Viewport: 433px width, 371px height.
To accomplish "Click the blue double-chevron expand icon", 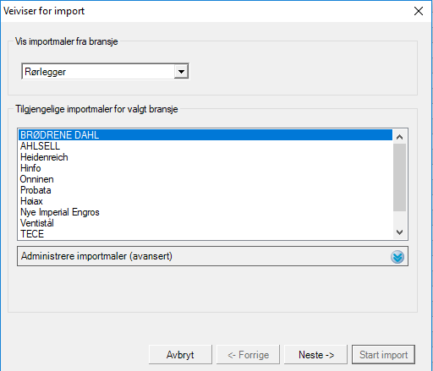I will (x=397, y=257).
